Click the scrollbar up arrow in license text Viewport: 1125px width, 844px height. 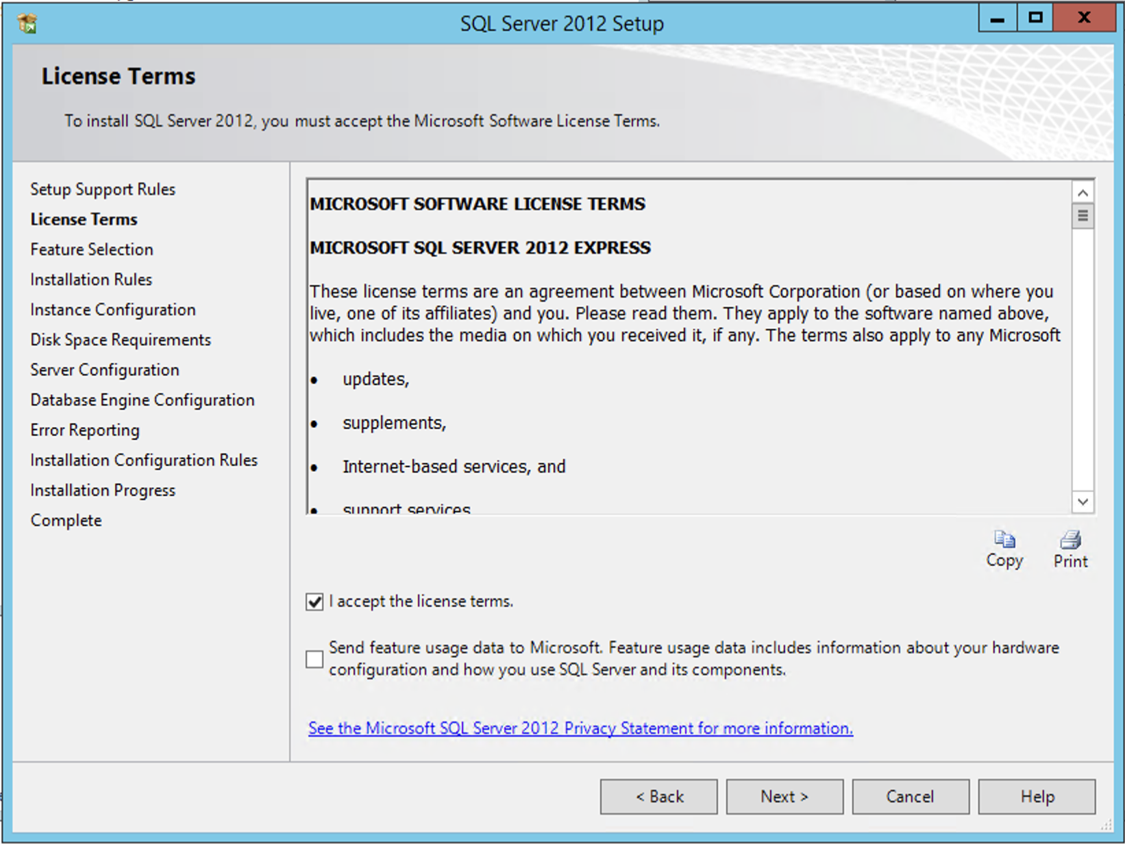1083,193
